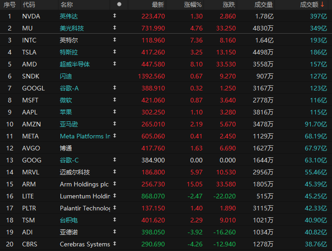Click the grey dot column header icon
This screenshot has width=332, height=251.
tap(119, 4)
